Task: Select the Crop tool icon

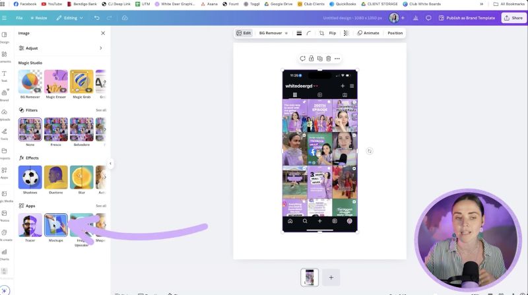Action: click(x=321, y=33)
